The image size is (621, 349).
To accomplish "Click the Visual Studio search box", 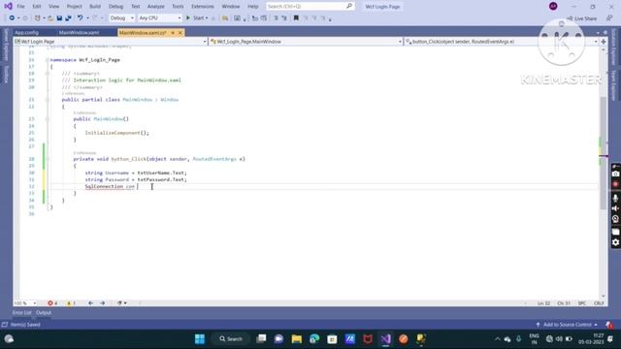I will 310,7.
